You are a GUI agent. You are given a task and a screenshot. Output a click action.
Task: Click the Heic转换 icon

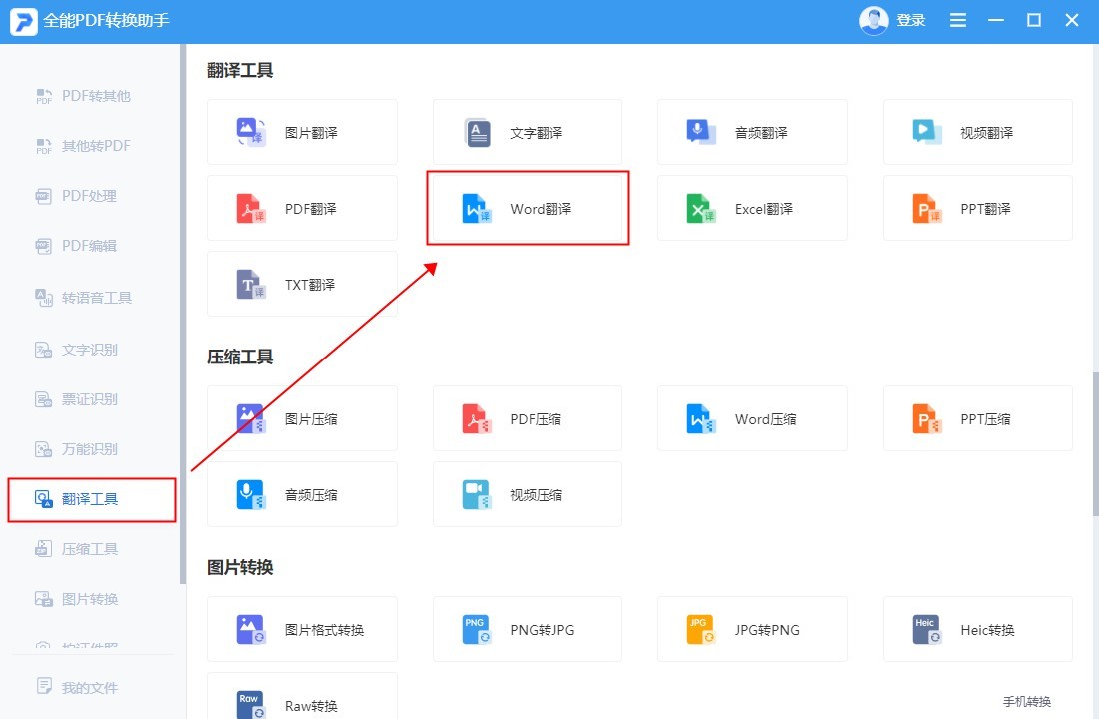pos(926,630)
